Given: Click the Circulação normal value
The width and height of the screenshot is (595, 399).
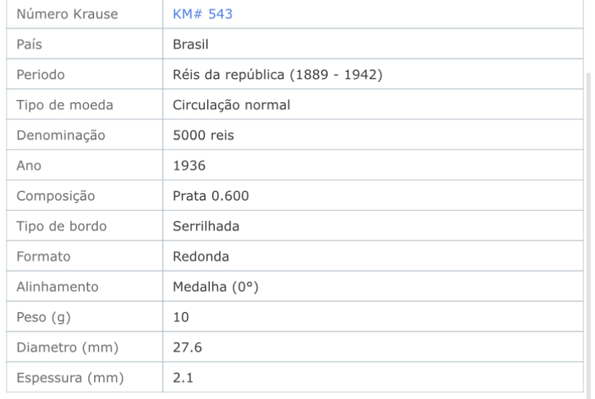Looking at the screenshot, I should [x=231, y=105].
